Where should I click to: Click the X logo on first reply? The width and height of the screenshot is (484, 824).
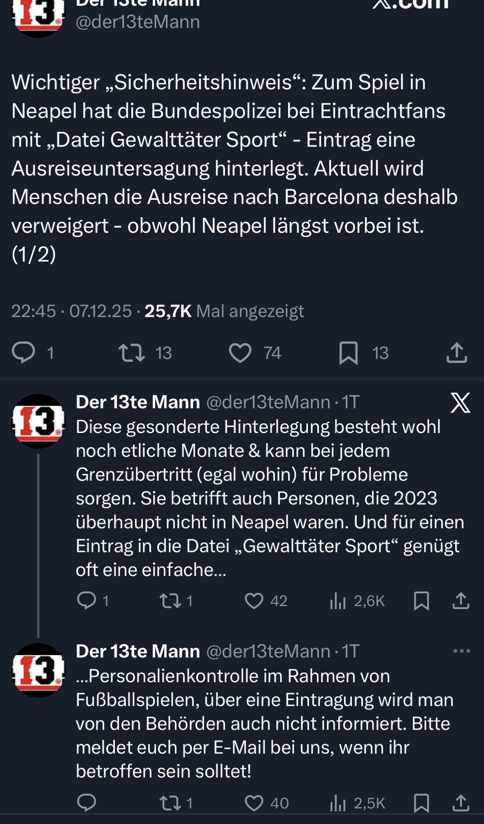pos(461,403)
